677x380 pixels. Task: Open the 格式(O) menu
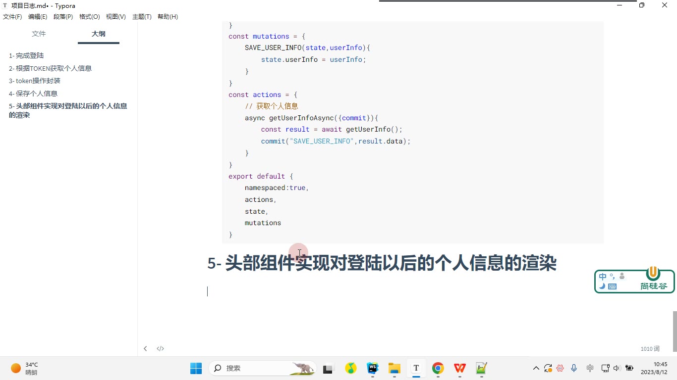point(90,17)
